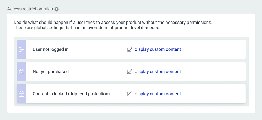
Task: Click the gray gap between last two rule cards
Action: 131,83
